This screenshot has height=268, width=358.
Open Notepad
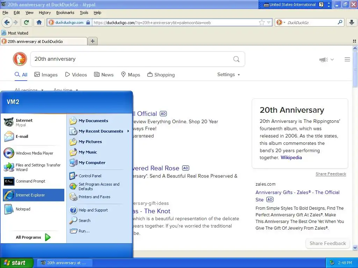pyautogui.click(x=34, y=209)
